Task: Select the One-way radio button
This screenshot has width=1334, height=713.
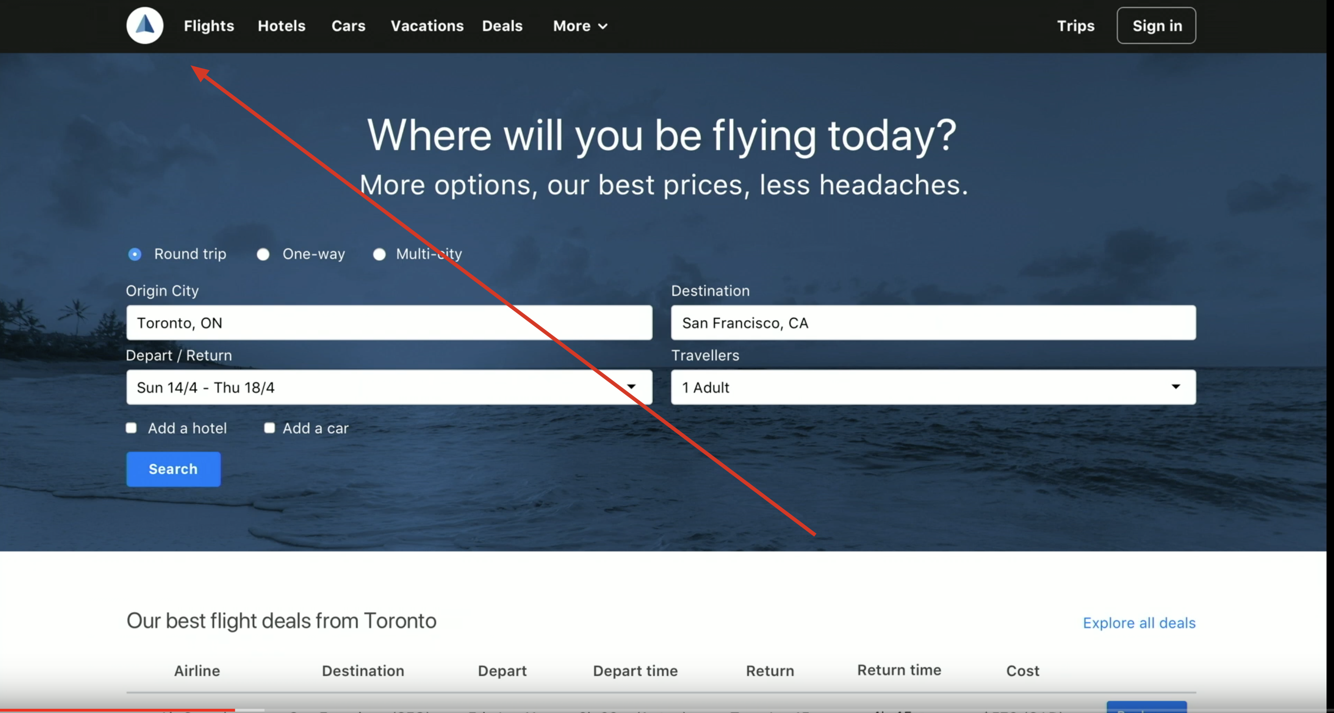Action: 263,254
